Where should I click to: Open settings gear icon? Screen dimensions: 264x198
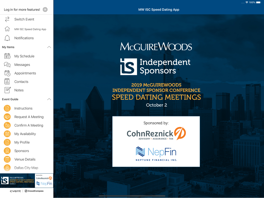[x=45, y=10]
